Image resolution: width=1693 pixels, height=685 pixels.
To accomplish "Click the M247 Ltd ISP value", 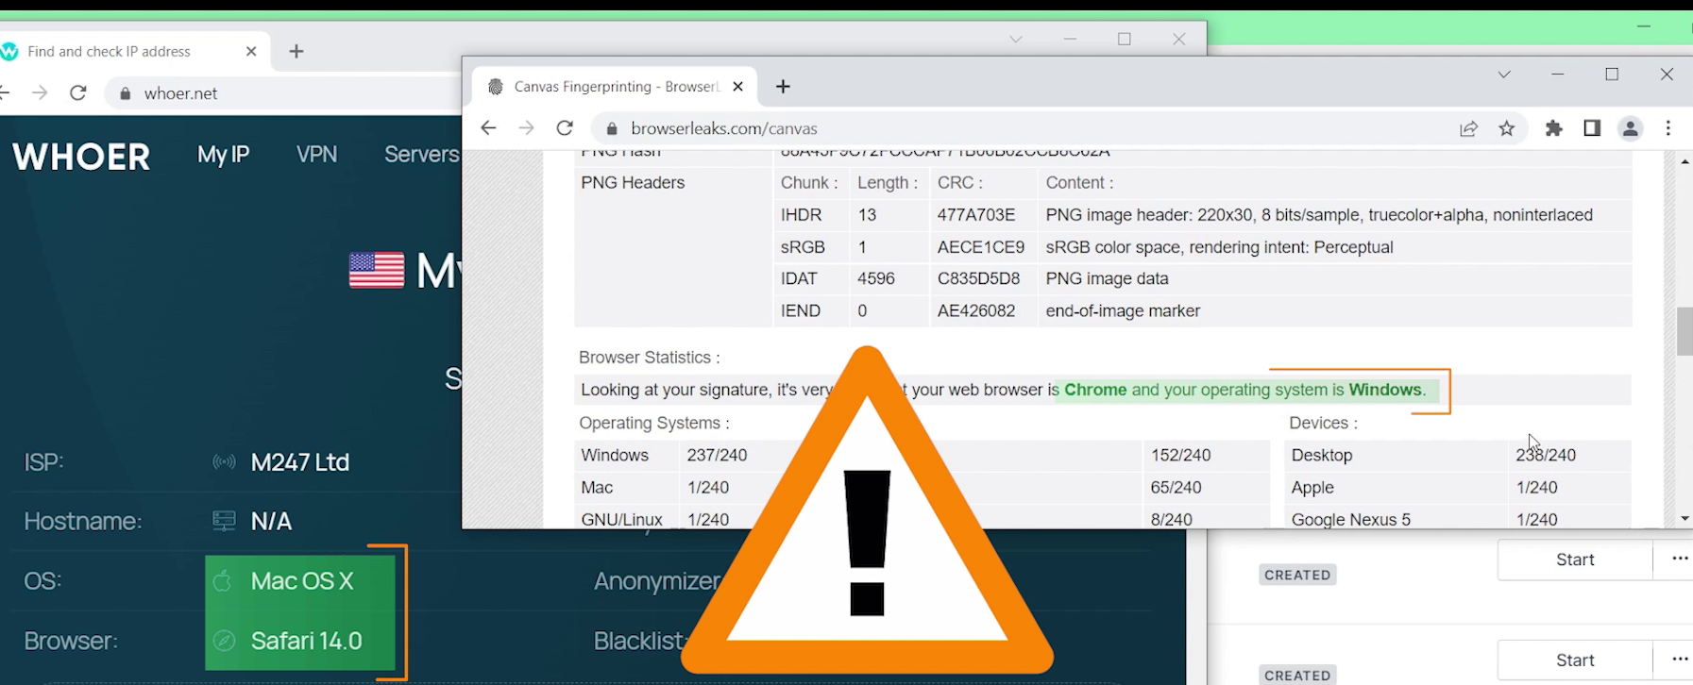I will pyautogui.click(x=300, y=462).
